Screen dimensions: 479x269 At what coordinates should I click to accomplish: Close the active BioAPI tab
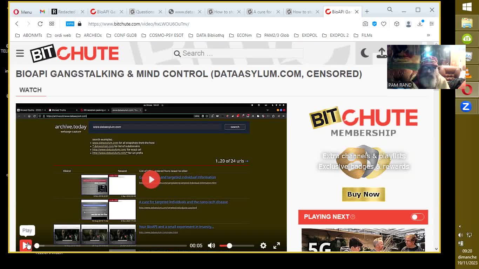357,12
